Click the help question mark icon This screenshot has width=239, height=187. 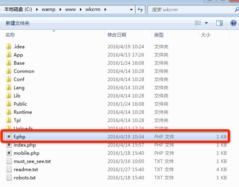[233, 23]
